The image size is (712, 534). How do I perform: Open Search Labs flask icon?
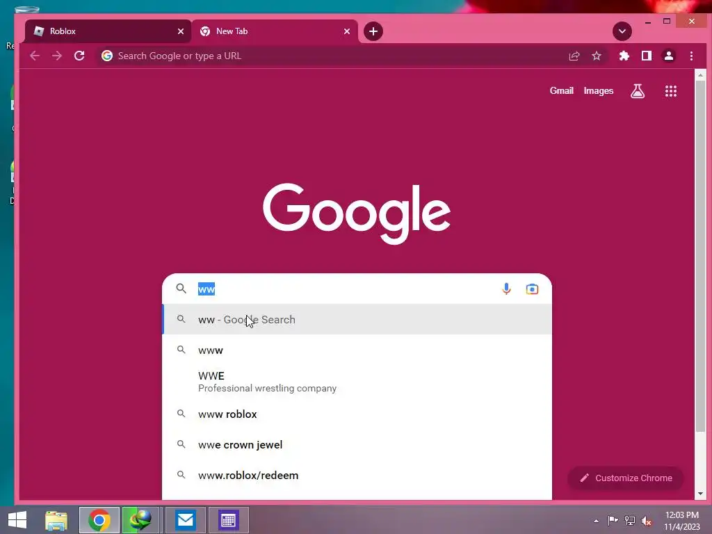[x=638, y=91]
